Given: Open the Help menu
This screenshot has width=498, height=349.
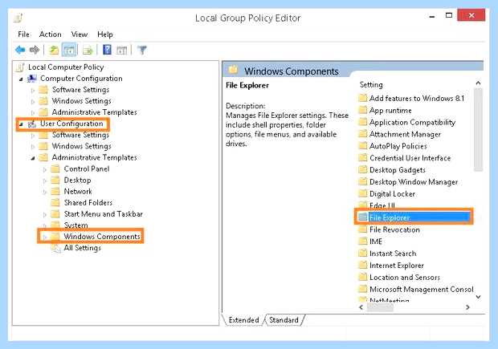Looking at the screenshot, I should point(104,34).
